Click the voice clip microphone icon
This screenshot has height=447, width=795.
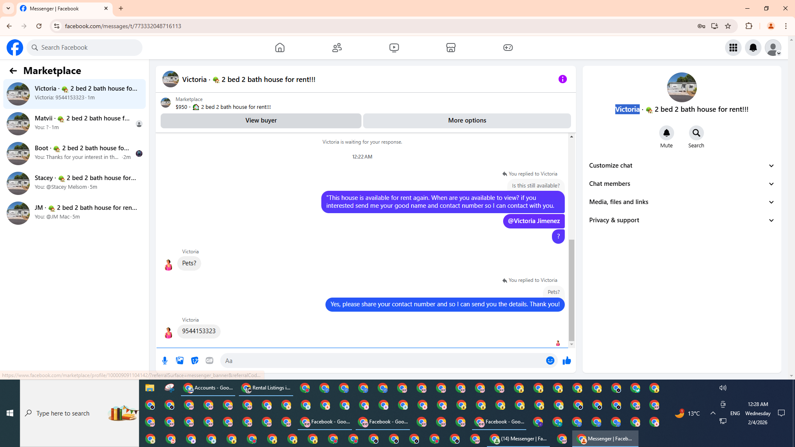(x=165, y=360)
